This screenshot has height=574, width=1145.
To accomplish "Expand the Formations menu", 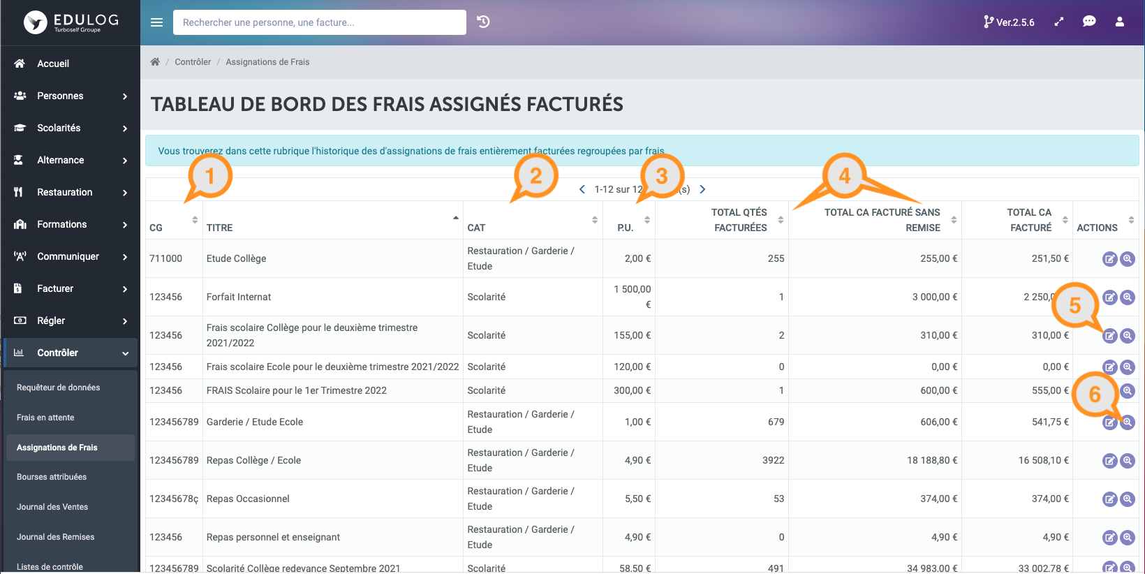I will pyautogui.click(x=70, y=224).
